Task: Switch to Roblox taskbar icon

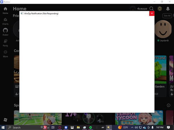Action: (x=66, y=128)
